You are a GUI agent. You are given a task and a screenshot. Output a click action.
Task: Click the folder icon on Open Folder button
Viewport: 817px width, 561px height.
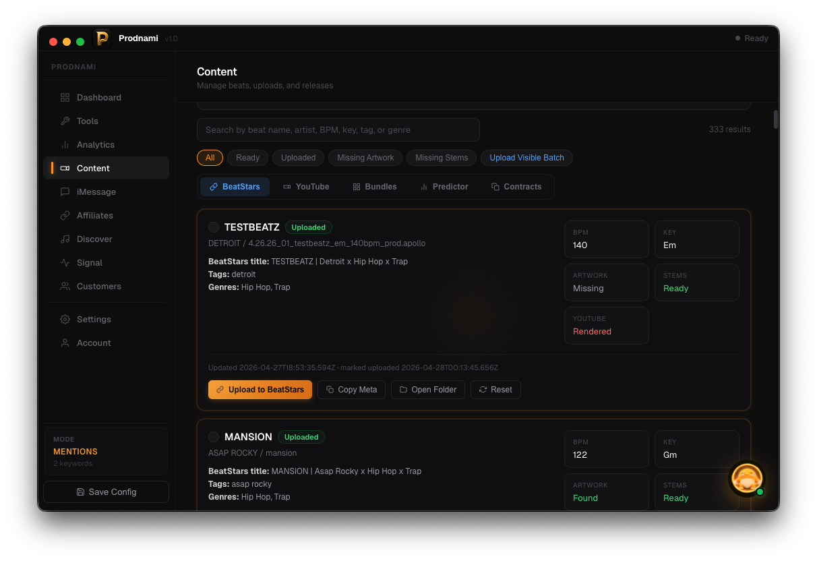point(403,390)
